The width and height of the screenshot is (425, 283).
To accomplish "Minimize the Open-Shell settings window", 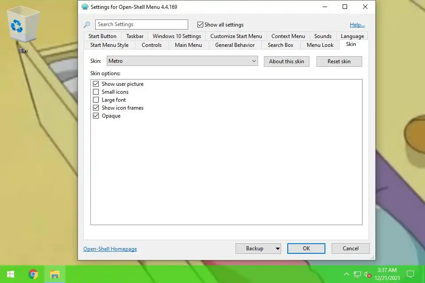I will 325,7.
